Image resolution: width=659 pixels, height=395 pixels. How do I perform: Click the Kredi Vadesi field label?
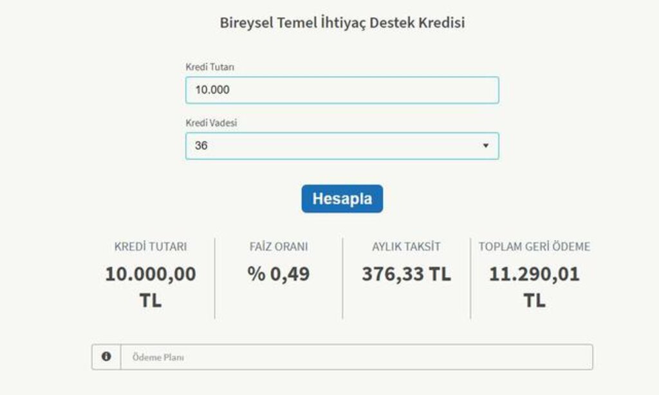(x=211, y=123)
